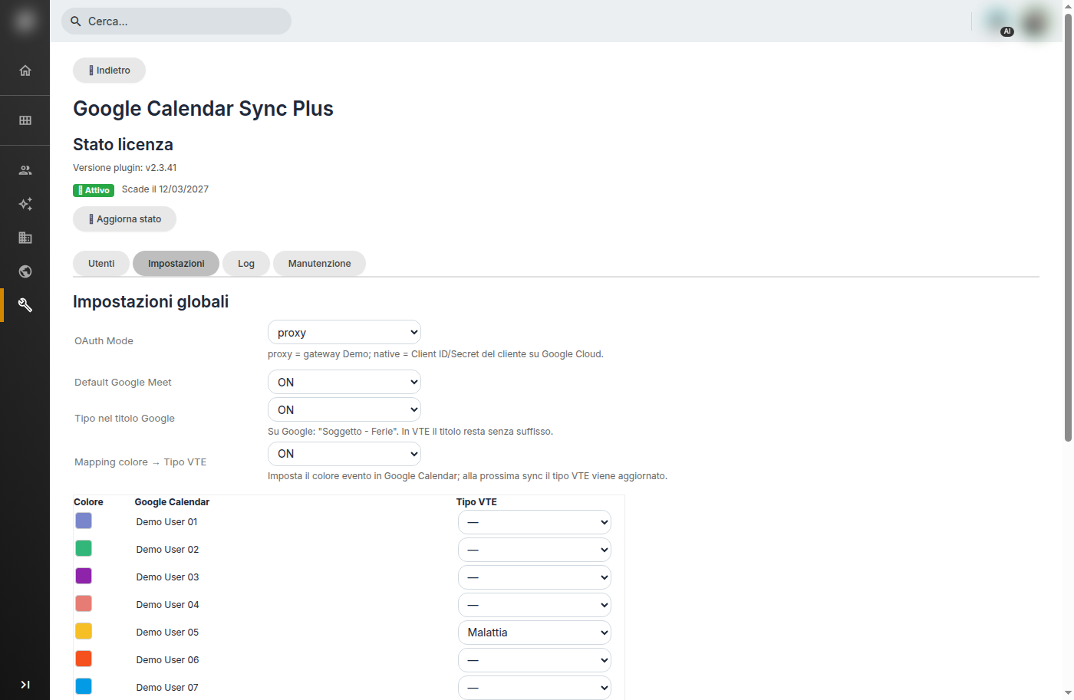Screen dimensions: 1074x700
Task: Select Tipo VTE for Demo User 07
Action: 535,688
